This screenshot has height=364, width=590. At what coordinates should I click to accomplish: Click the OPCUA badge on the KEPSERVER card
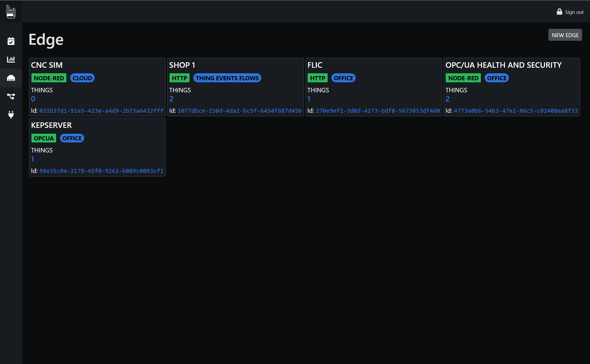coord(44,138)
